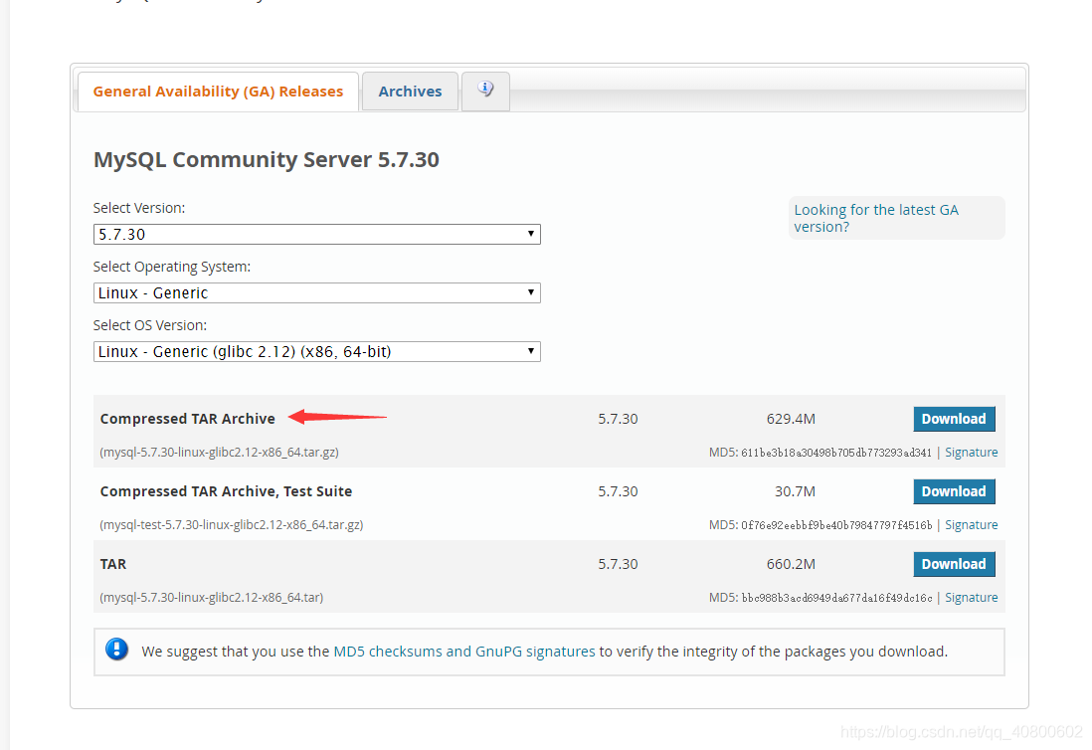Open the Select OS Version dropdown
Image resolution: width=1092 pixels, height=750 pixels.
point(317,351)
